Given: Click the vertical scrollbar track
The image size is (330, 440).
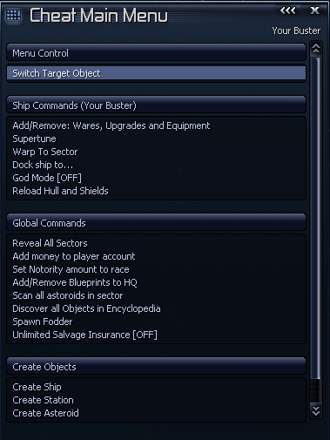Looking at the screenshot, I should 316,229.
